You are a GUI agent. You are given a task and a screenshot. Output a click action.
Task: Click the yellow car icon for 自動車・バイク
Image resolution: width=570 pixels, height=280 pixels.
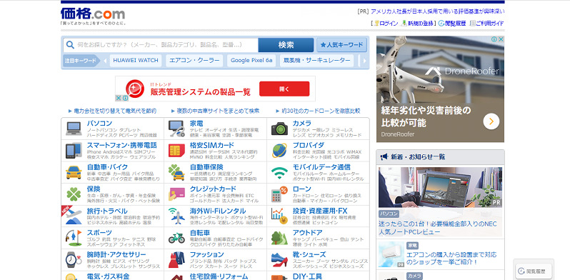74,172
